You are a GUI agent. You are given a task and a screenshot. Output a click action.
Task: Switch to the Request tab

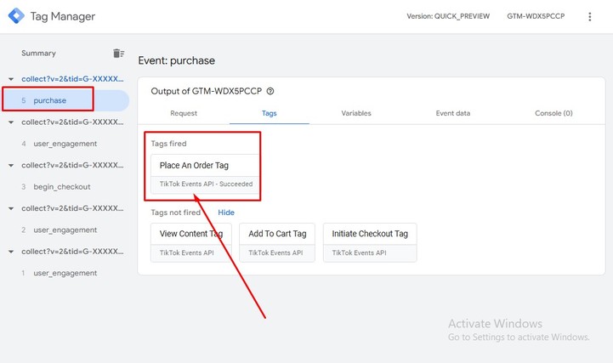click(x=184, y=113)
